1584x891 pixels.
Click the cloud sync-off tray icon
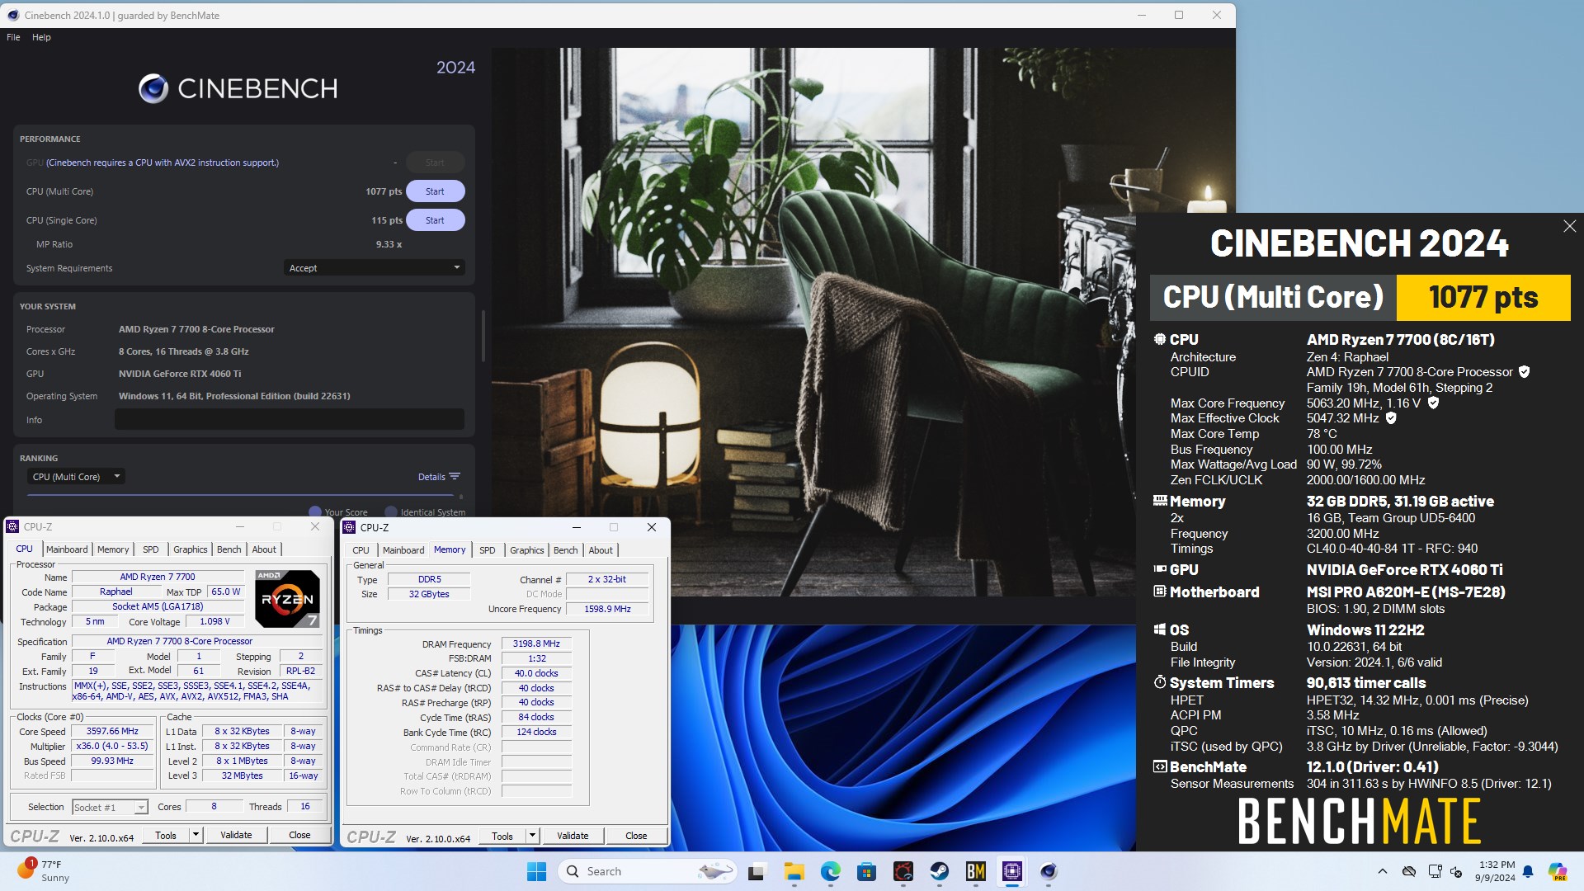(1409, 871)
